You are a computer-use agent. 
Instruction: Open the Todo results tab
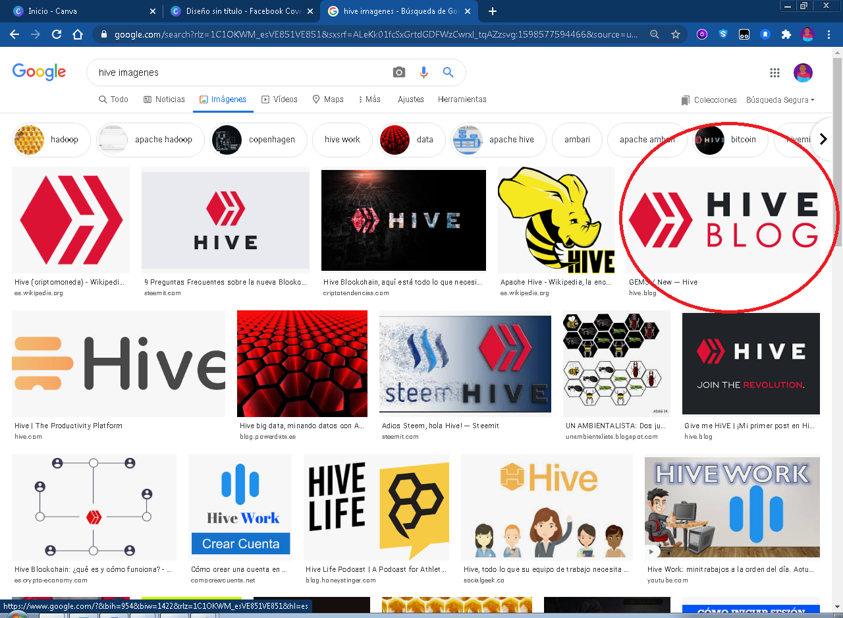(113, 99)
